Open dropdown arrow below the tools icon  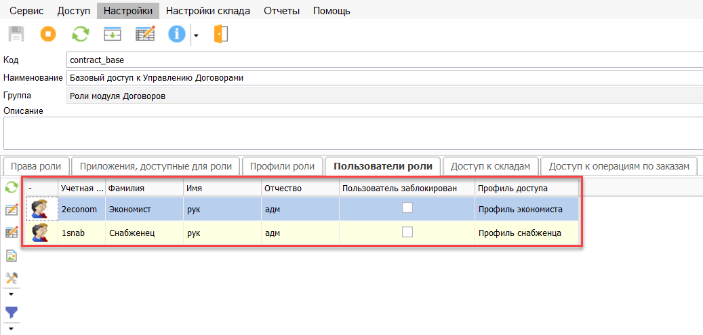(11, 294)
